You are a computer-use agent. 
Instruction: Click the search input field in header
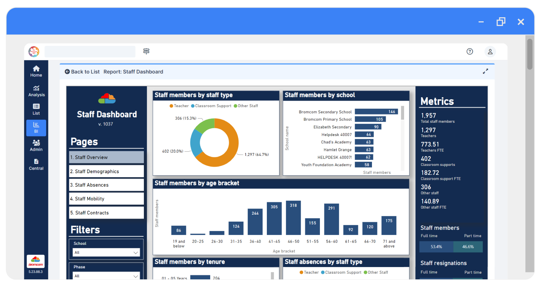(x=90, y=51)
